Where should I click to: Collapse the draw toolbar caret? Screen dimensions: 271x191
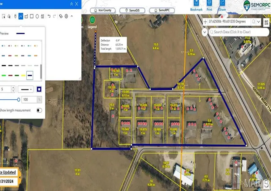point(72,16)
